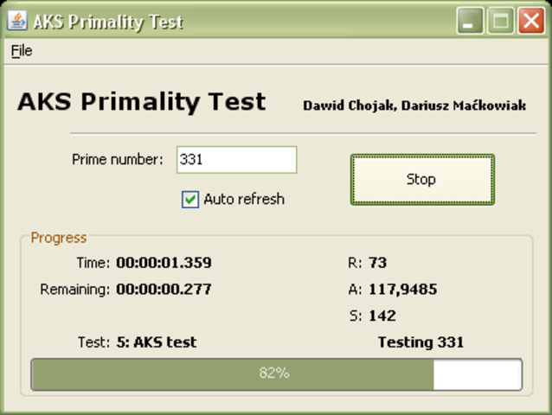Click the Stop button
The width and height of the screenshot is (552, 415).
coord(422,180)
